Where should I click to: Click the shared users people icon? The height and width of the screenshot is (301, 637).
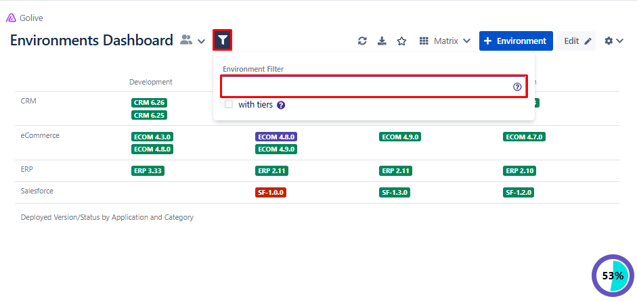[x=186, y=41]
